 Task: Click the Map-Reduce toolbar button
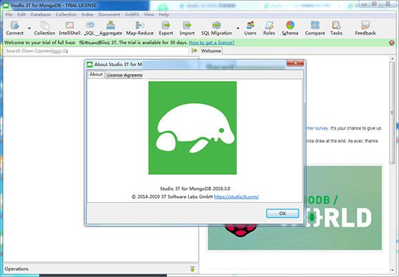(x=140, y=27)
